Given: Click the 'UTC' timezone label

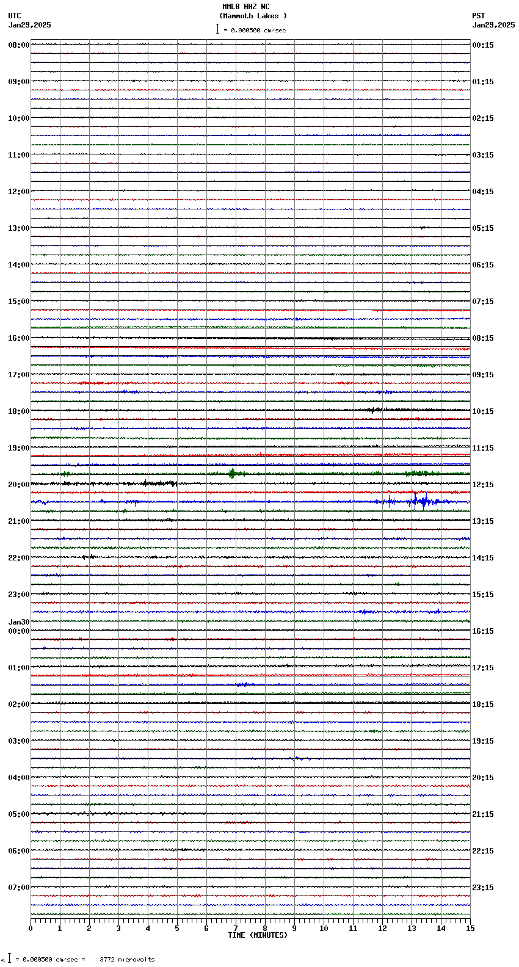Looking at the screenshot, I should point(15,16).
